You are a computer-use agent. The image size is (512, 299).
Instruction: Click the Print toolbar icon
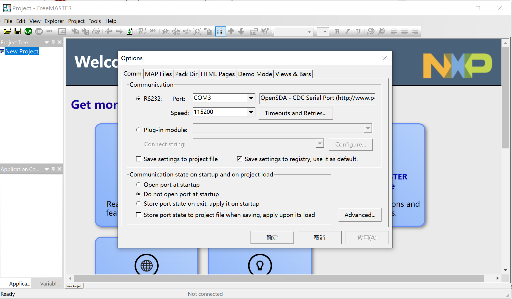(96, 31)
